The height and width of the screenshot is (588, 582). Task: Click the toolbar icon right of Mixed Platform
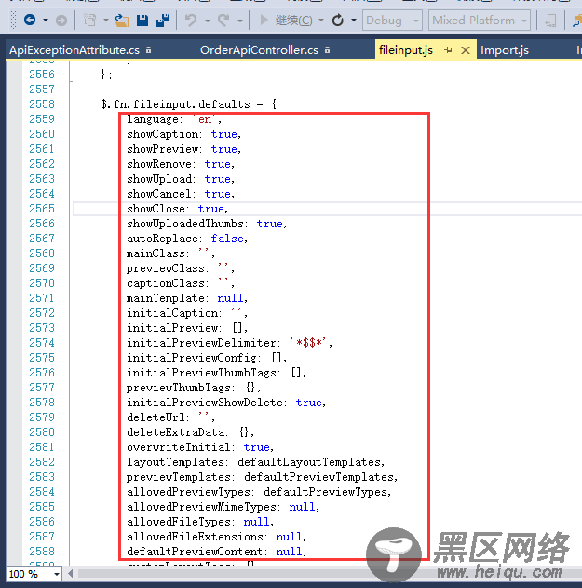click(550, 21)
